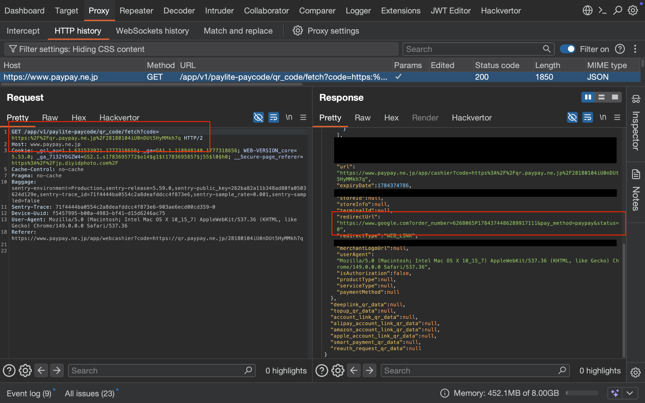Screen dimensions: 645x403
Task: Sort by Length column header
Action: 559,65
